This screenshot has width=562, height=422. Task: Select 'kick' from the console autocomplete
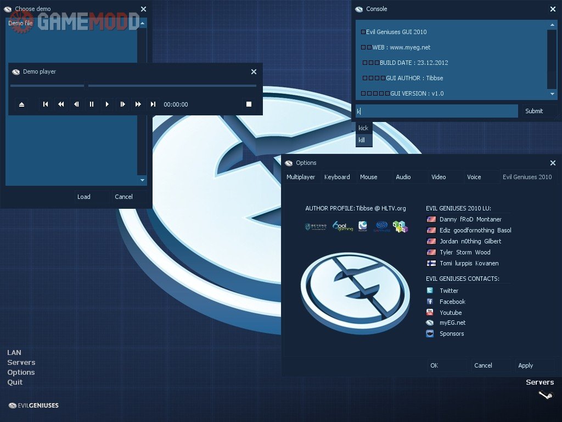pyautogui.click(x=363, y=128)
